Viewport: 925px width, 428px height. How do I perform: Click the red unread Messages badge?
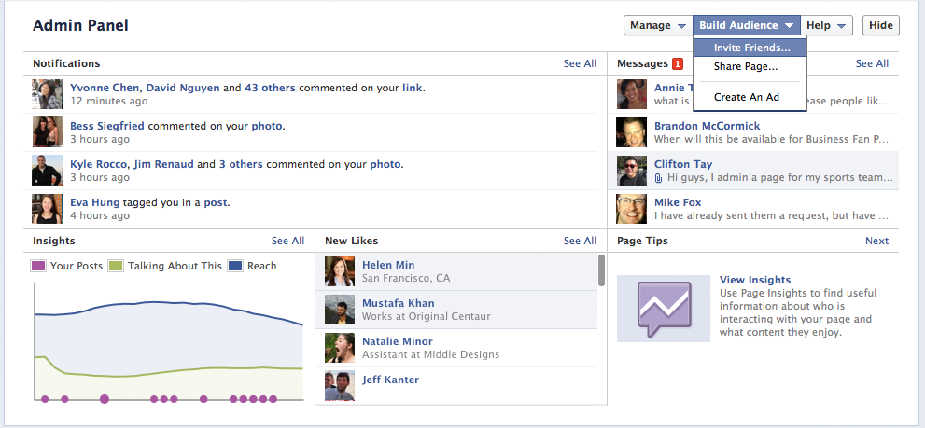click(678, 63)
